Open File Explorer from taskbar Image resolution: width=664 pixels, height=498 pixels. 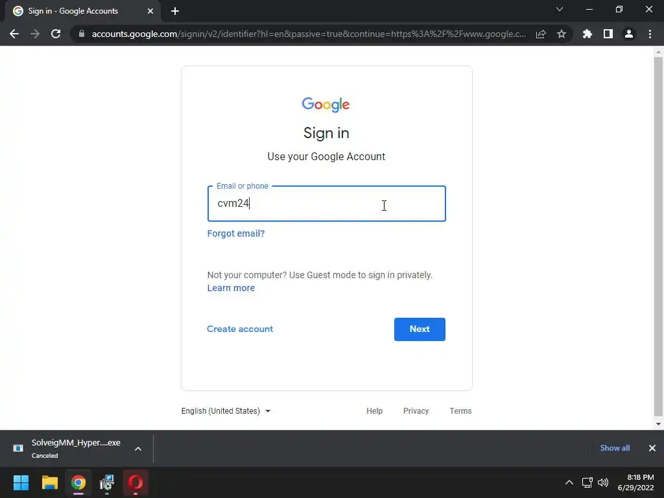point(49,482)
